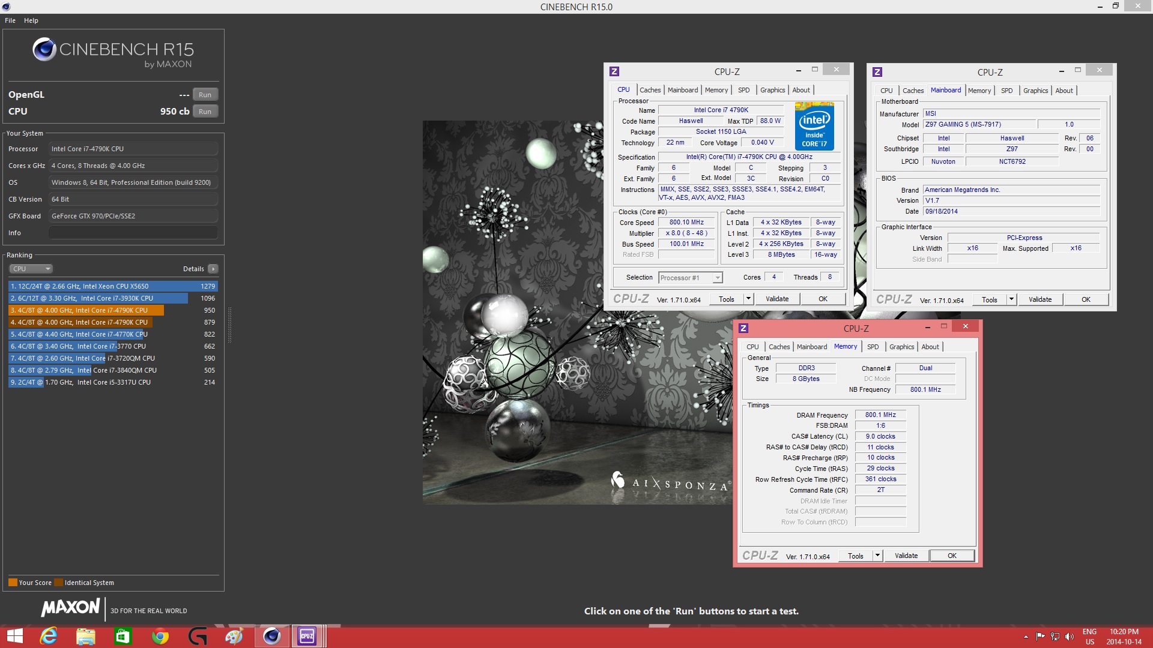Open Memory tab in Mainboard CPU-Z window
This screenshot has width=1153, height=648.
tap(979, 91)
